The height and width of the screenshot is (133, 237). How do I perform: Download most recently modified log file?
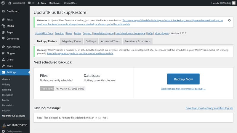[209, 108]
